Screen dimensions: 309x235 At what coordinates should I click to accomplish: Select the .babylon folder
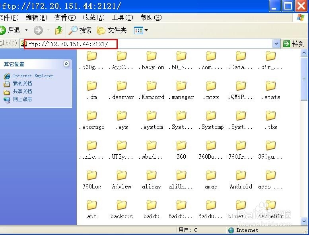coord(152,60)
